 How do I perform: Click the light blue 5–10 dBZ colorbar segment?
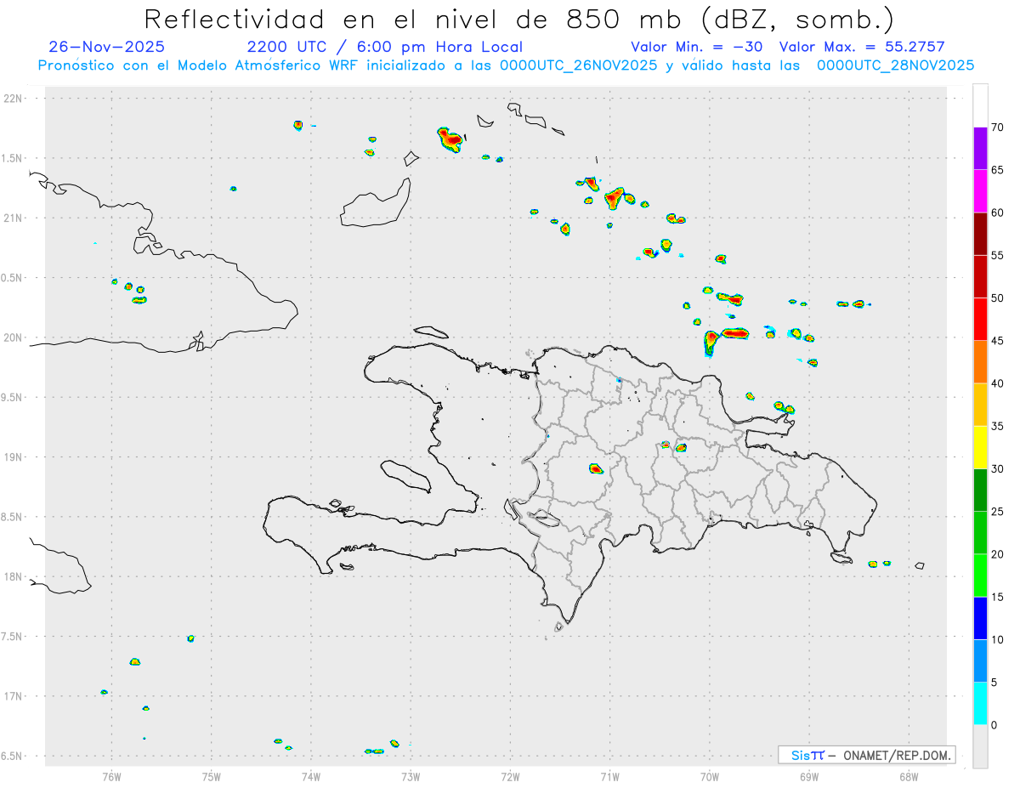point(980,661)
